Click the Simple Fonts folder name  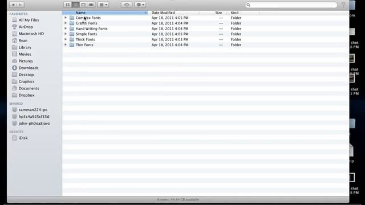click(86, 34)
